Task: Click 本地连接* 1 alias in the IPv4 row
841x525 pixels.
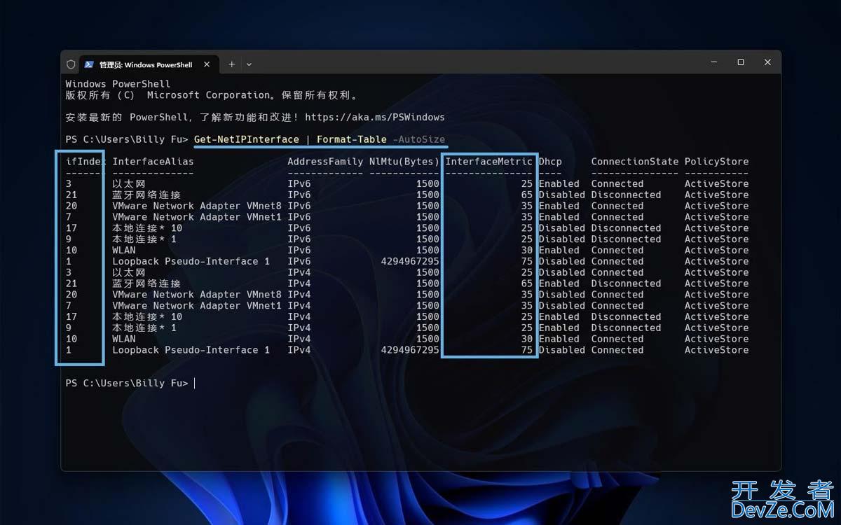Action: (144, 328)
